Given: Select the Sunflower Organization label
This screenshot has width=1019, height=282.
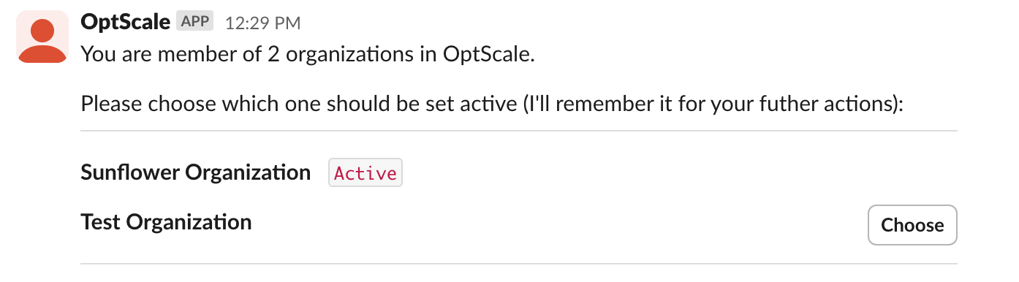Looking at the screenshot, I should pyautogui.click(x=196, y=173).
